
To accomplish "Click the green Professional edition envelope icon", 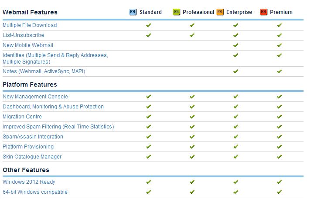I will [177, 12].
